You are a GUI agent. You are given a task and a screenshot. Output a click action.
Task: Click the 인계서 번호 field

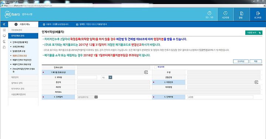click(x=113, y=67)
